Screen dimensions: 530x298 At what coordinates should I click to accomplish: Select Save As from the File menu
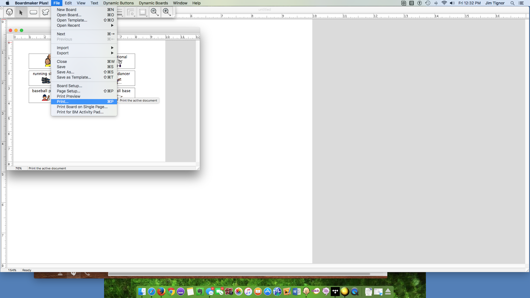[x=66, y=72]
